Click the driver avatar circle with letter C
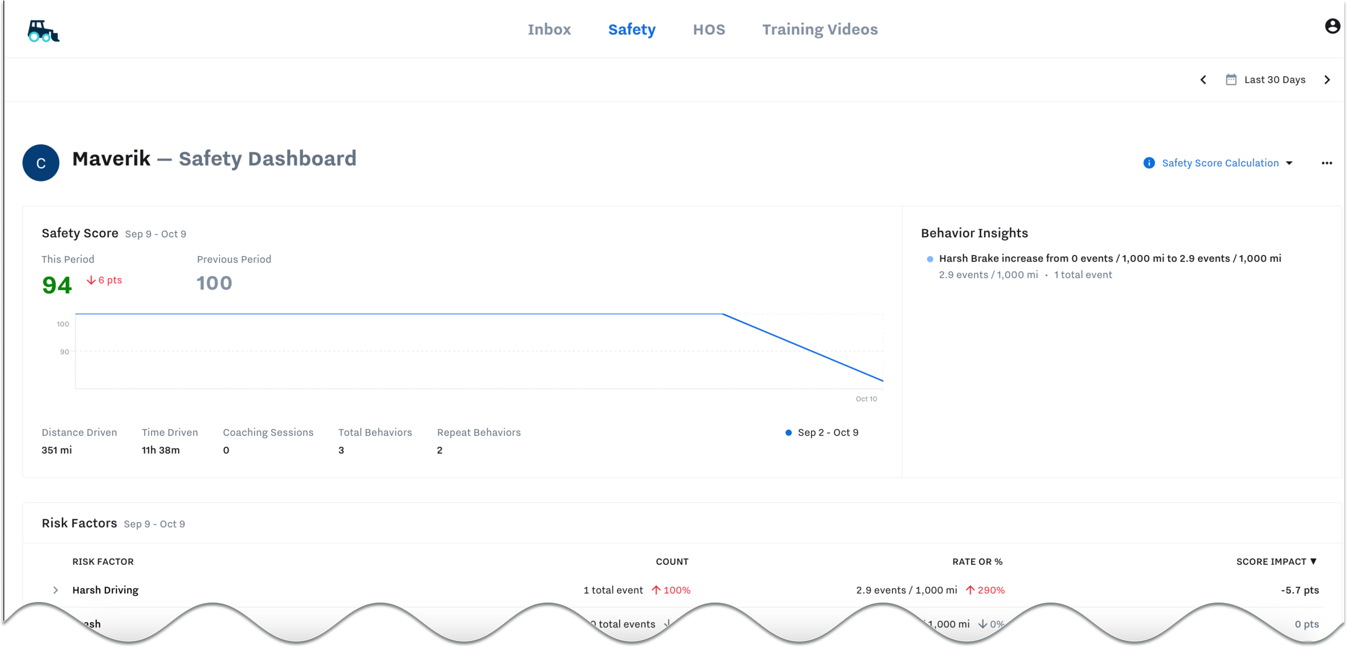The image size is (1347, 647). pos(40,162)
